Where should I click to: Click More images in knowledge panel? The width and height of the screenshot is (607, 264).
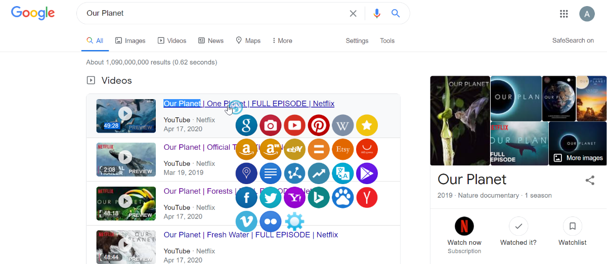(x=578, y=157)
